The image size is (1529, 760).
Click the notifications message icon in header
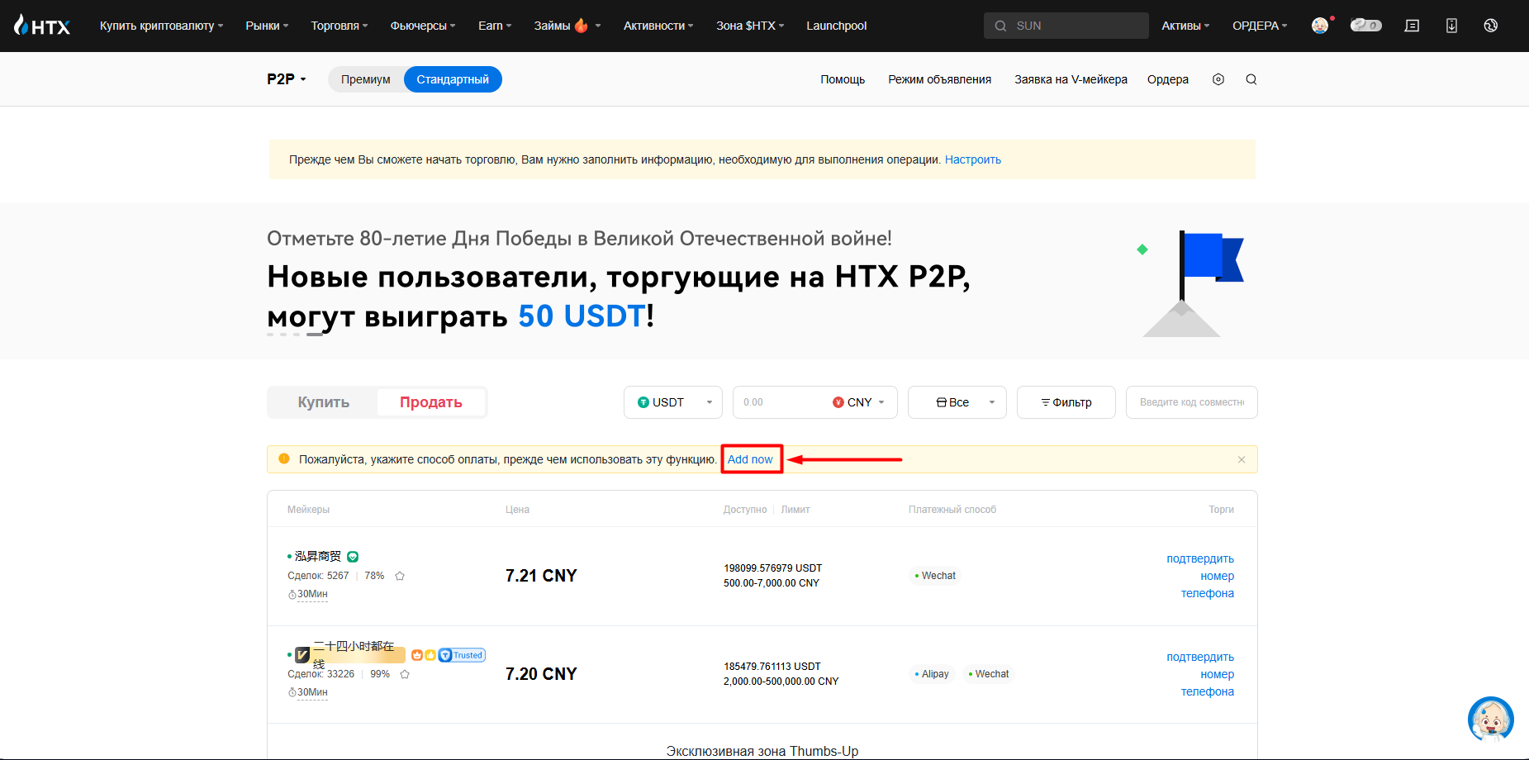click(x=1412, y=26)
